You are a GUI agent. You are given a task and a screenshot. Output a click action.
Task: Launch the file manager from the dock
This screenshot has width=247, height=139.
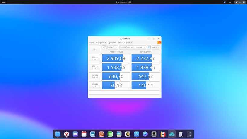pyautogui.click(x=58, y=134)
